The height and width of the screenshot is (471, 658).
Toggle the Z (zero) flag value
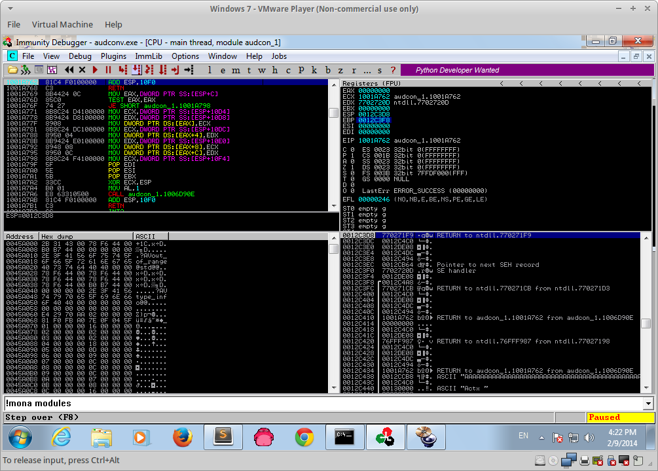pyautogui.click(x=352, y=166)
